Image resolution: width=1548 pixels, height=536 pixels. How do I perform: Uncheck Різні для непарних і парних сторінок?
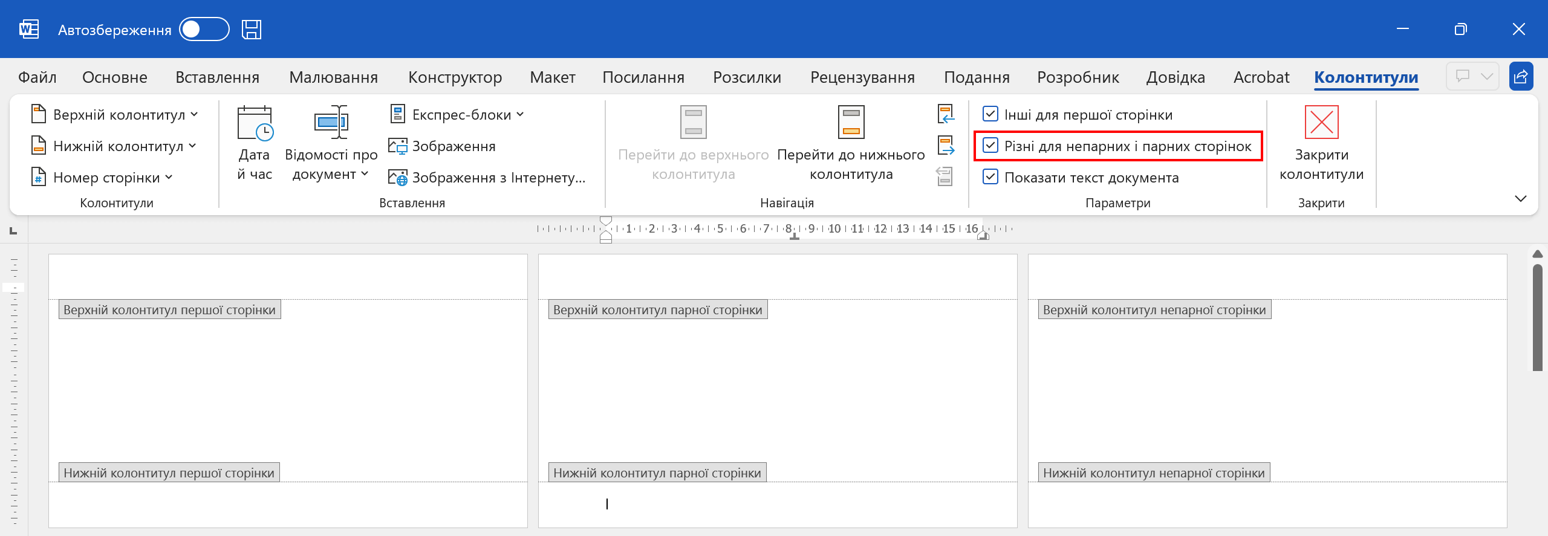click(990, 146)
